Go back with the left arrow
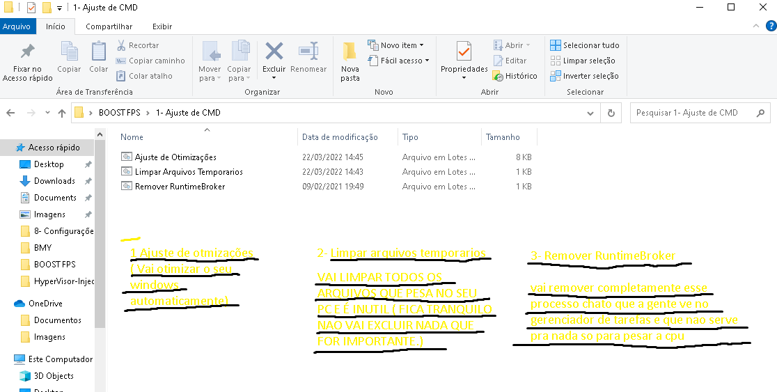This screenshot has width=777, height=392. (10, 113)
